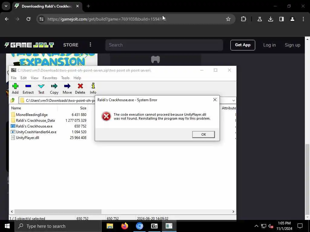The height and width of the screenshot is (232, 310).
Task: Click the horizontal scrollbar thumb in 7-Zip
Action: (x=58, y=211)
